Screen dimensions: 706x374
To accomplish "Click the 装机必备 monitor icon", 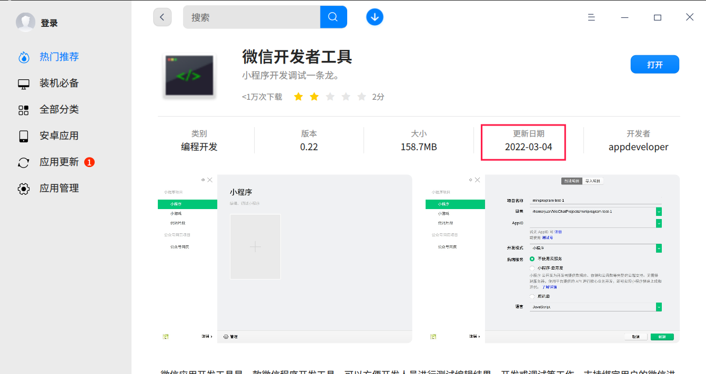I will pos(24,84).
